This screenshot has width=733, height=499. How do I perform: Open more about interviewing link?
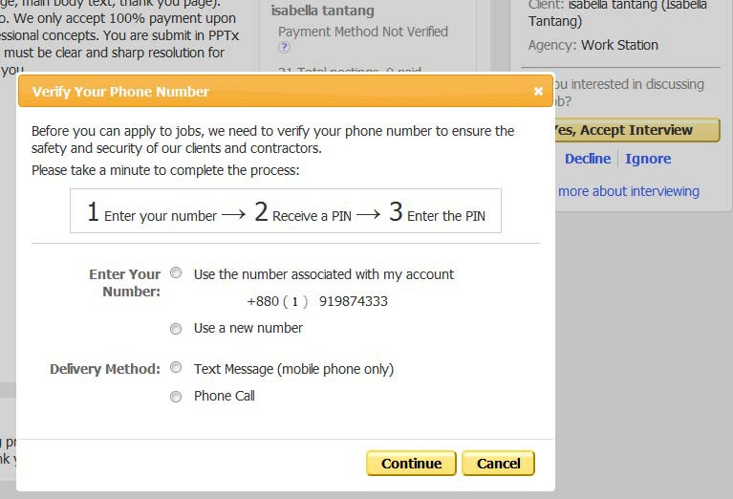628,191
